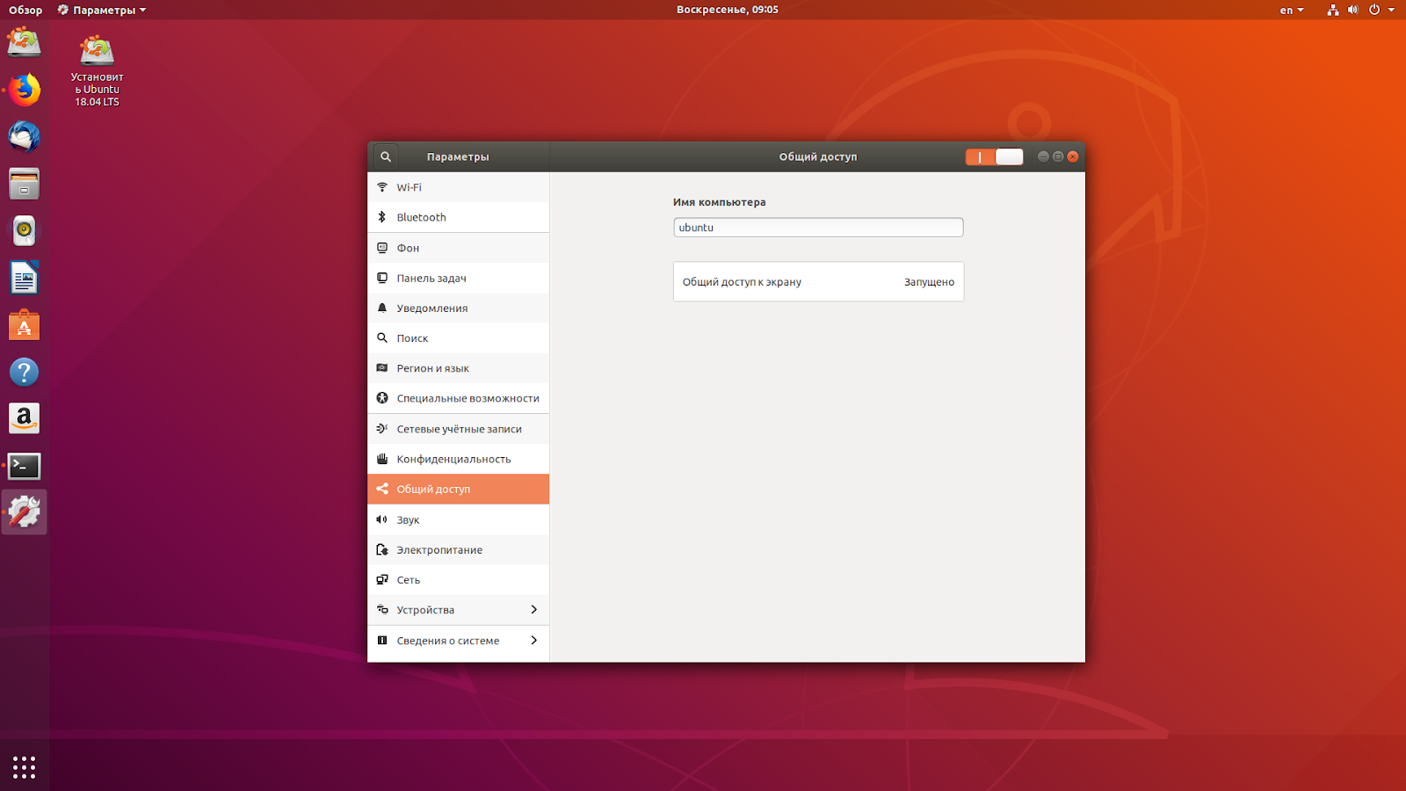Open the en keyboard layout dropdown
Viewport: 1406px width, 791px height.
1291,10
